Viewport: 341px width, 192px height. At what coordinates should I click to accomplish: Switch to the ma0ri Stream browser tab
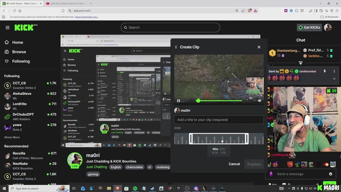coord(22,3)
